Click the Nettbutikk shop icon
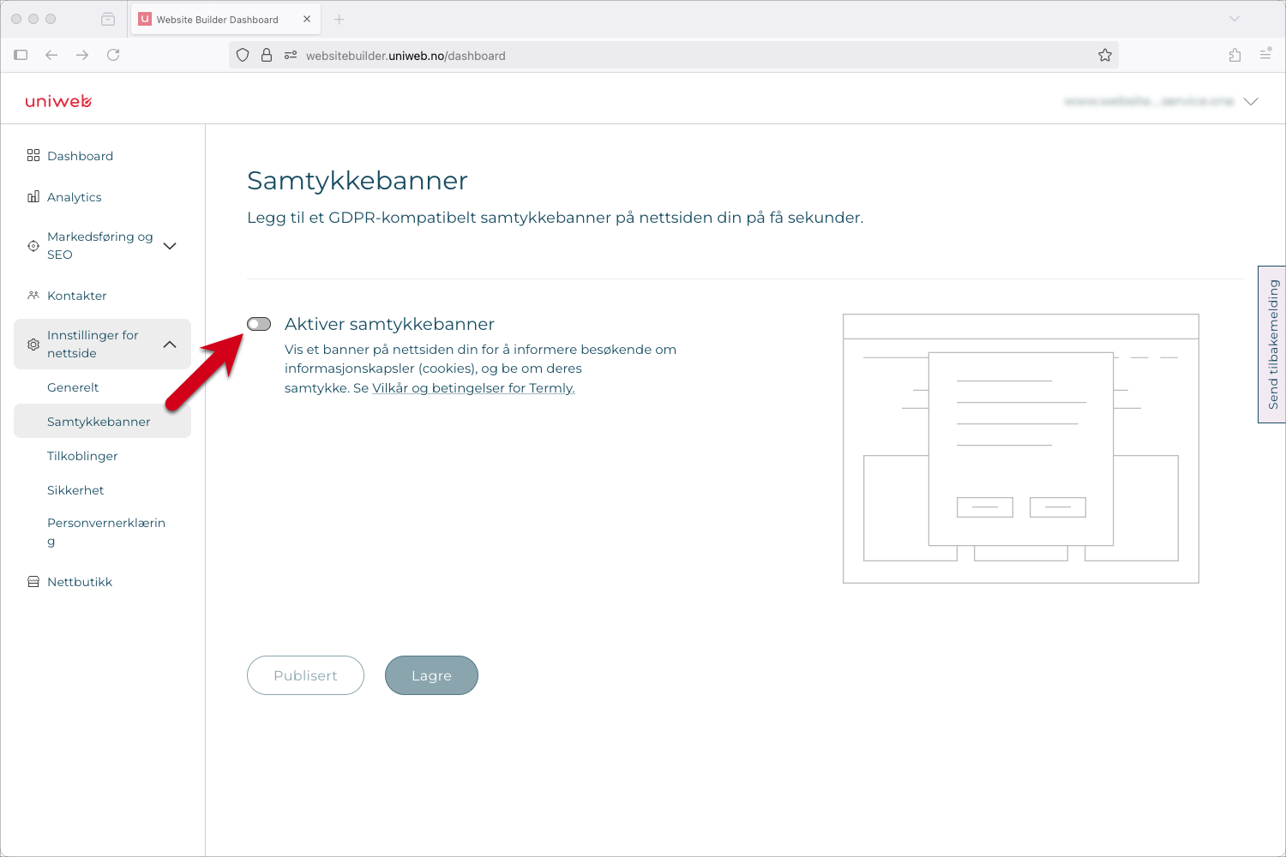The height and width of the screenshot is (857, 1286). [33, 582]
